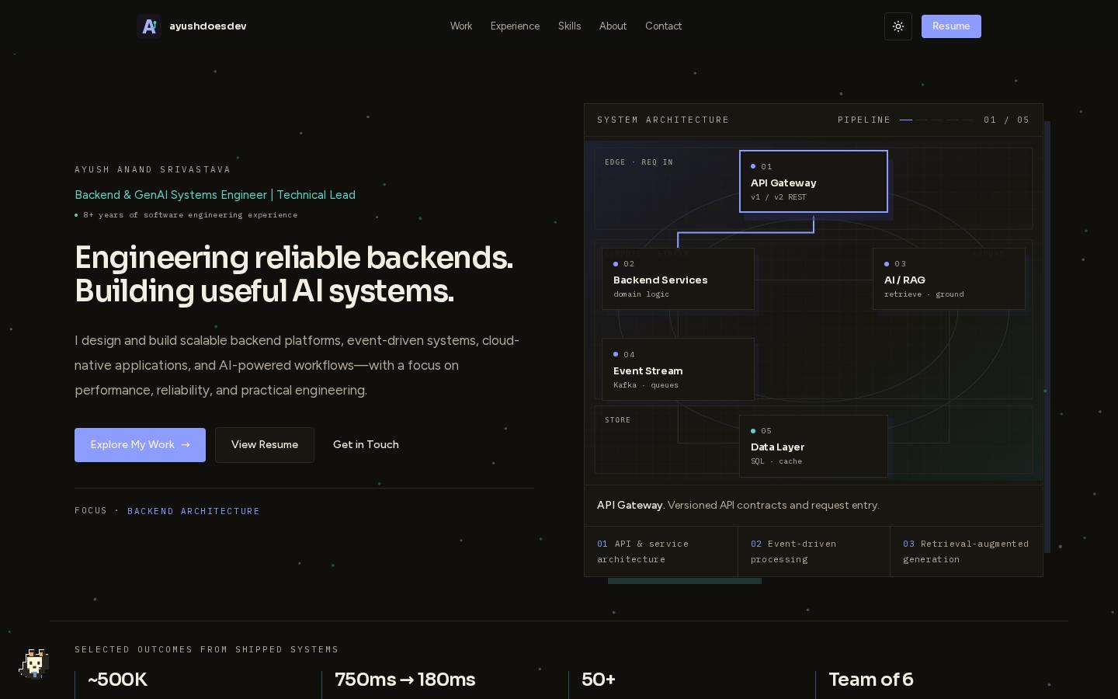This screenshot has width=1118, height=699.
Task: Click the Explore My Work button
Action: point(140,445)
